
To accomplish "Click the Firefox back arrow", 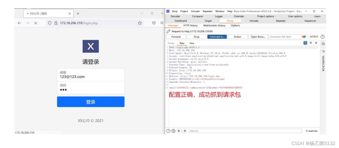I will (x=19, y=23).
